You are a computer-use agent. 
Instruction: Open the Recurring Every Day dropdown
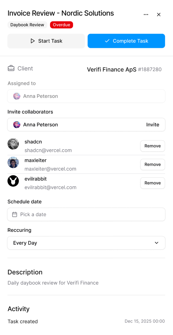pos(86,243)
